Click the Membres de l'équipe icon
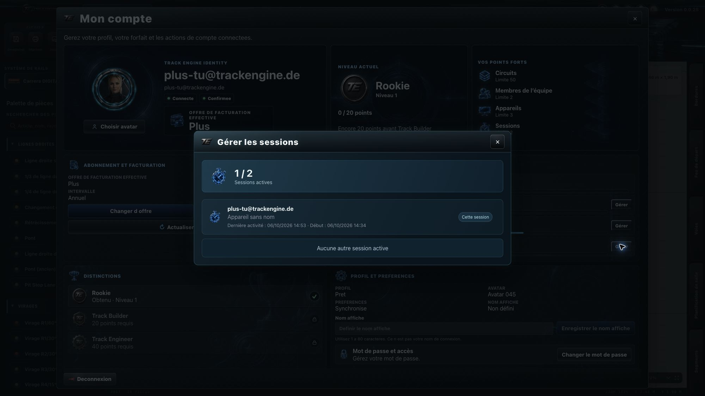 (x=485, y=94)
